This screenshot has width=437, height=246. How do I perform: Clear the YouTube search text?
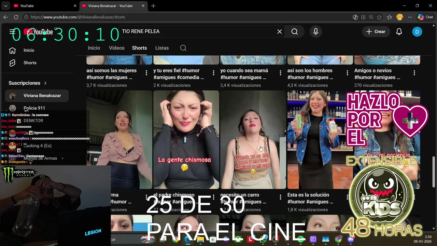coord(280,31)
